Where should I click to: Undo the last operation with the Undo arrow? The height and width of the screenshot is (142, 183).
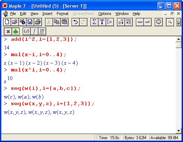coord(75,22)
